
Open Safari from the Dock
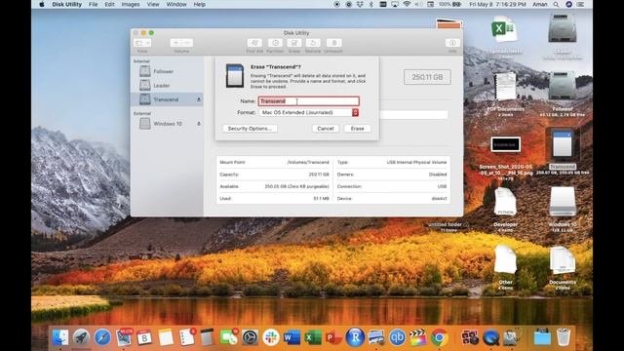point(102,337)
